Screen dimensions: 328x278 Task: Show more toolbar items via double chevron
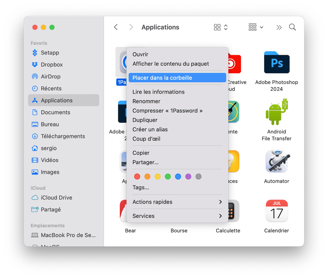279,27
